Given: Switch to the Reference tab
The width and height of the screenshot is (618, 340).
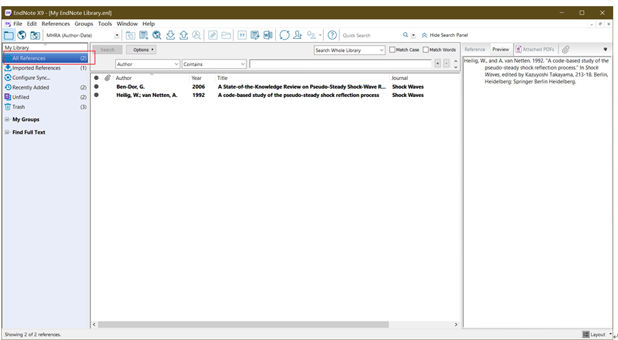Looking at the screenshot, I should tap(475, 50).
